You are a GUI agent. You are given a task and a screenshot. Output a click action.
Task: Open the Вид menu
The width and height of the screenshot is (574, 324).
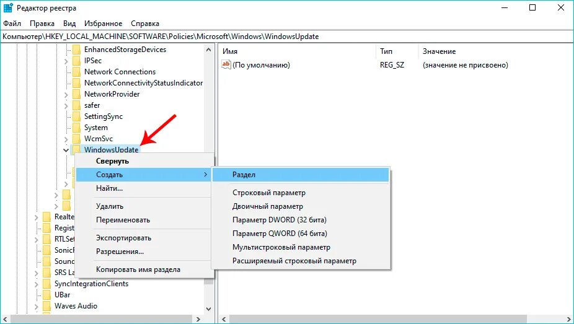pyautogui.click(x=69, y=24)
